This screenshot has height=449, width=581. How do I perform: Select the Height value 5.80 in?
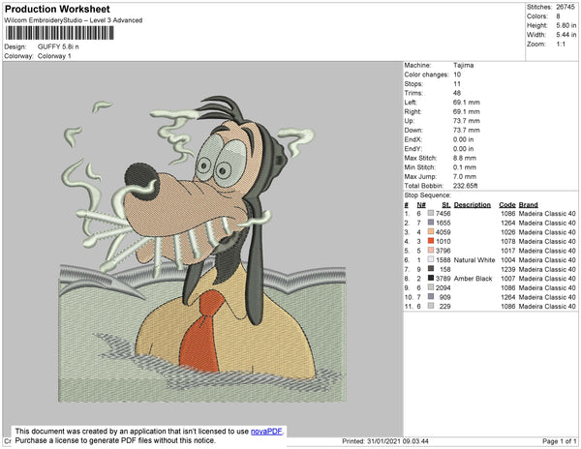566,25
